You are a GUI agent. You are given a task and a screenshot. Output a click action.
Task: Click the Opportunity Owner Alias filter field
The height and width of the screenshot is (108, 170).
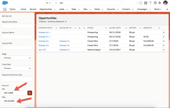point(17,79)
